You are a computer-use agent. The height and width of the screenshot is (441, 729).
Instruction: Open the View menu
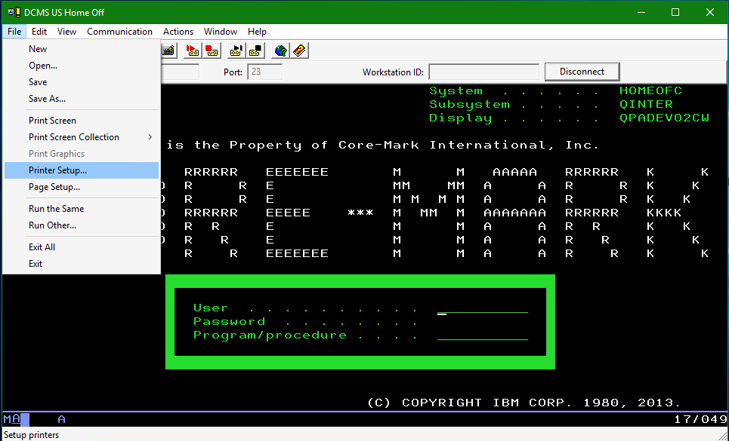pyautogui.click(x=66, y=32)
